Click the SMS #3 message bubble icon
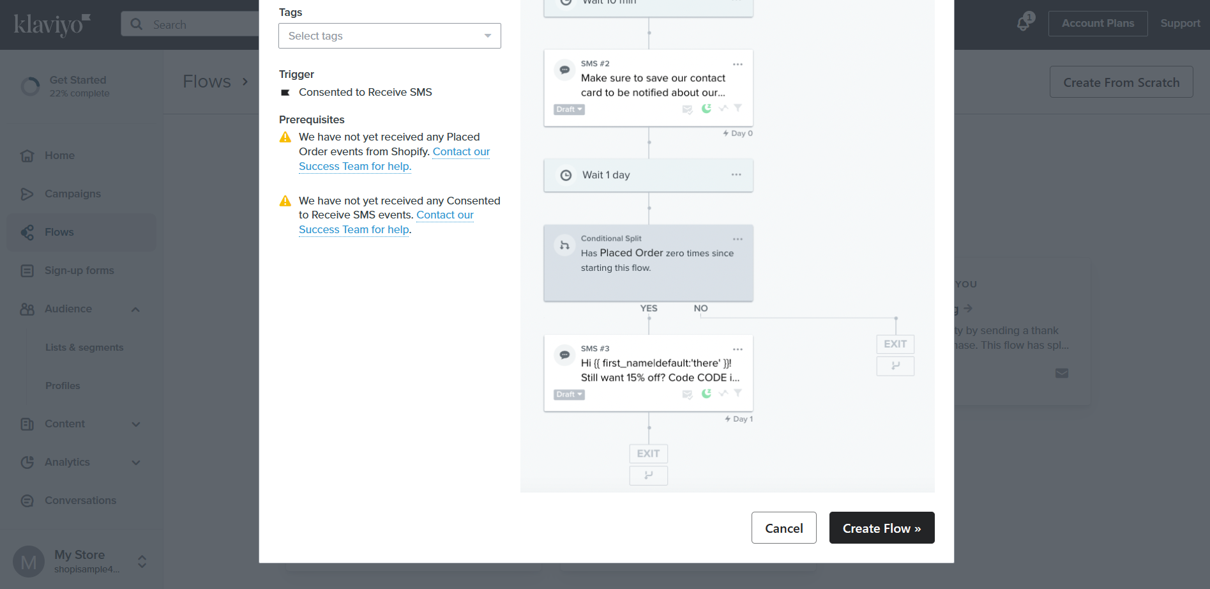Viewport: 1210px width, 589px height. click(564, 355)
